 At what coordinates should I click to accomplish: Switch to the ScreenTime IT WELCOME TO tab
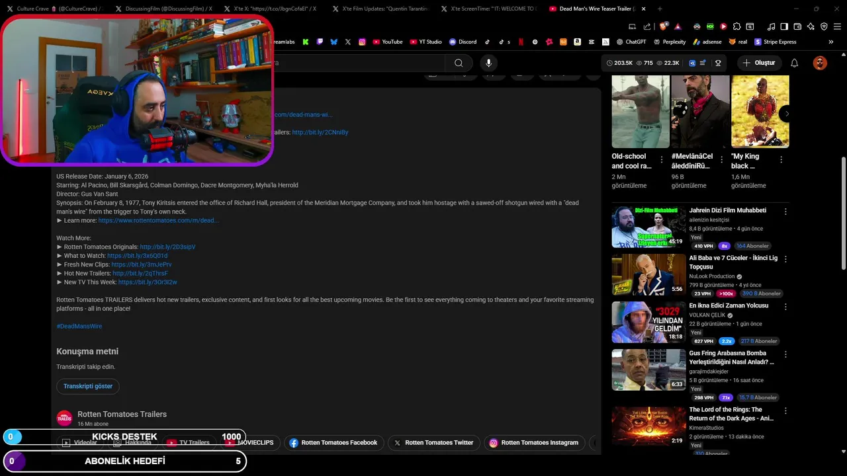pyautogui.click(x=490, y=9)
